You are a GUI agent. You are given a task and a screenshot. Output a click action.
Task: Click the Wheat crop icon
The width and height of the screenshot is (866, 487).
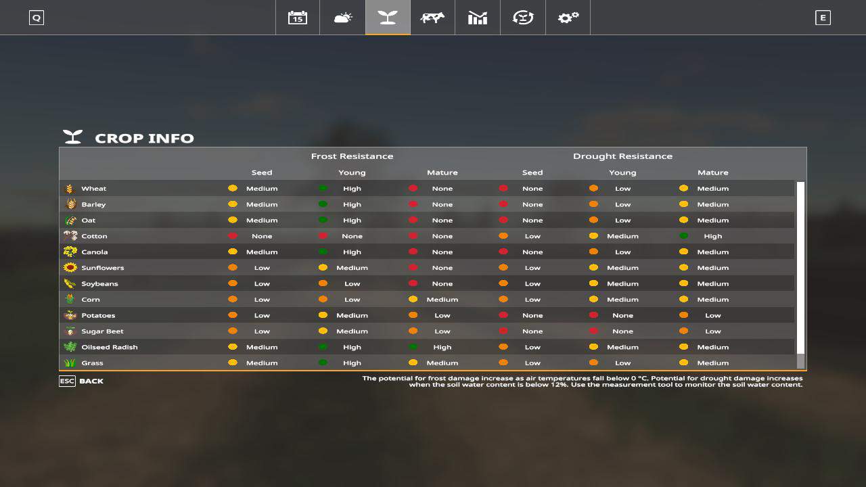point(70,189)
